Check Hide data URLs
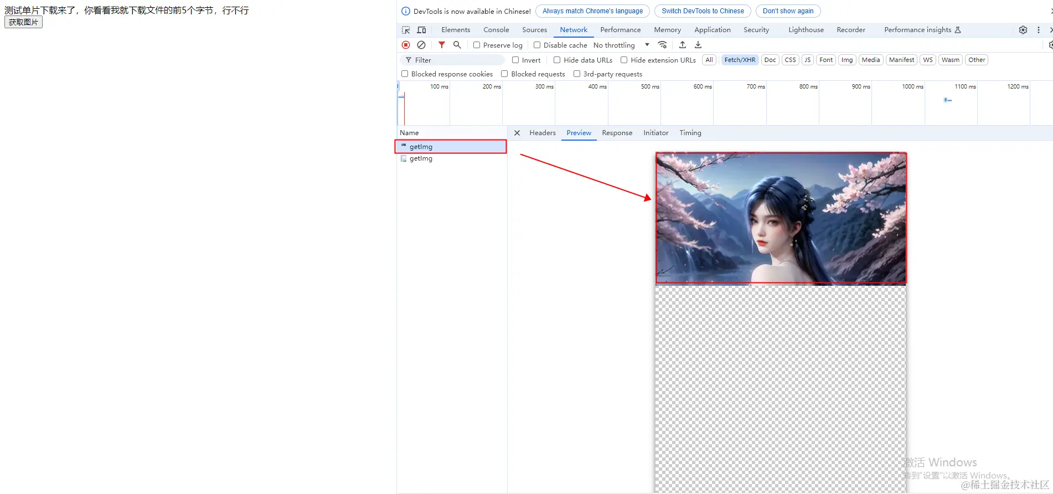Screen dimensions: 1053x494 pyautogui.click(x=557, y=60)
